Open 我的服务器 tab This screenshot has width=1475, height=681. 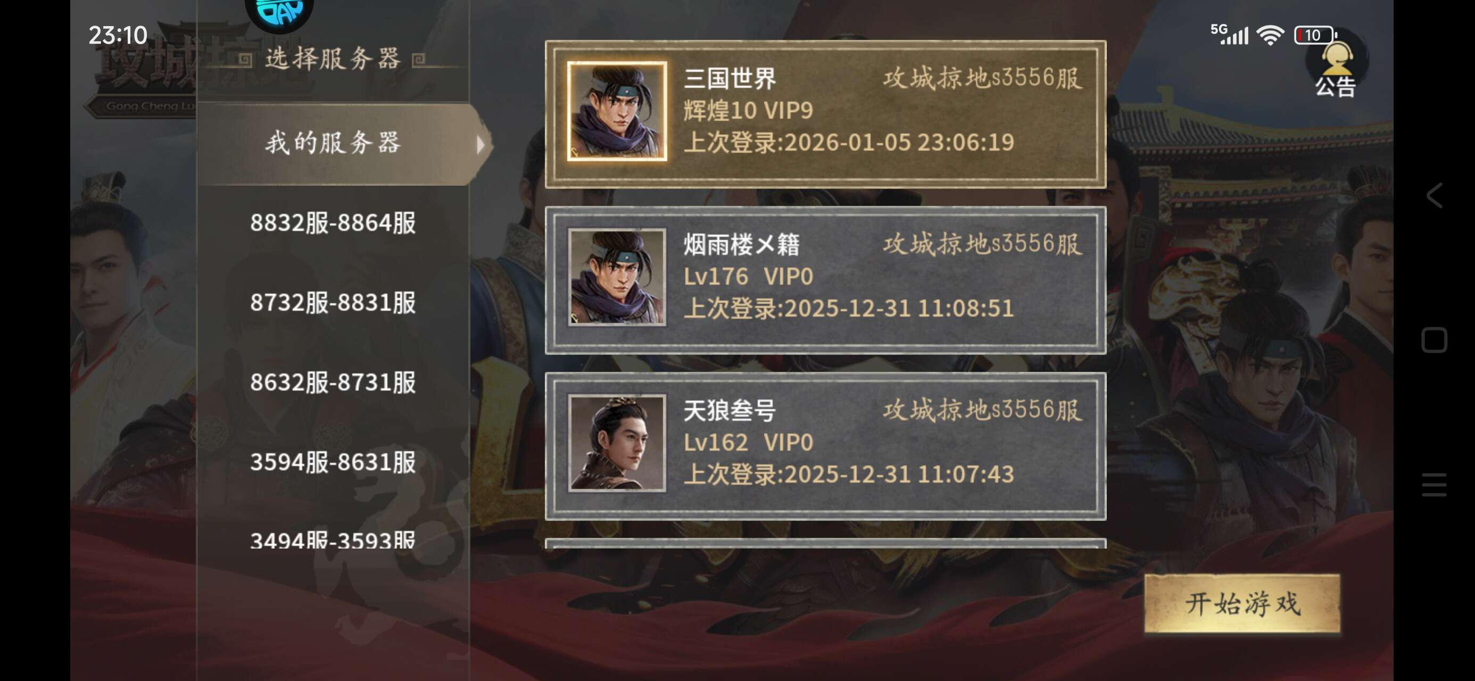333,143
